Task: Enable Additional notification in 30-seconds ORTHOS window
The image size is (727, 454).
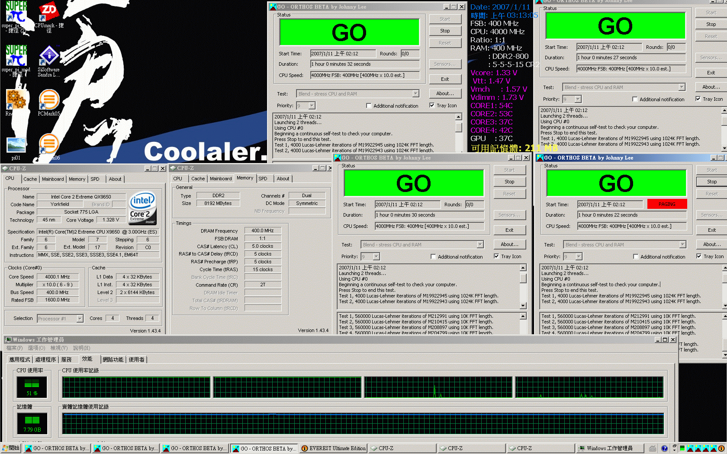Action: (x=433, y=256)
